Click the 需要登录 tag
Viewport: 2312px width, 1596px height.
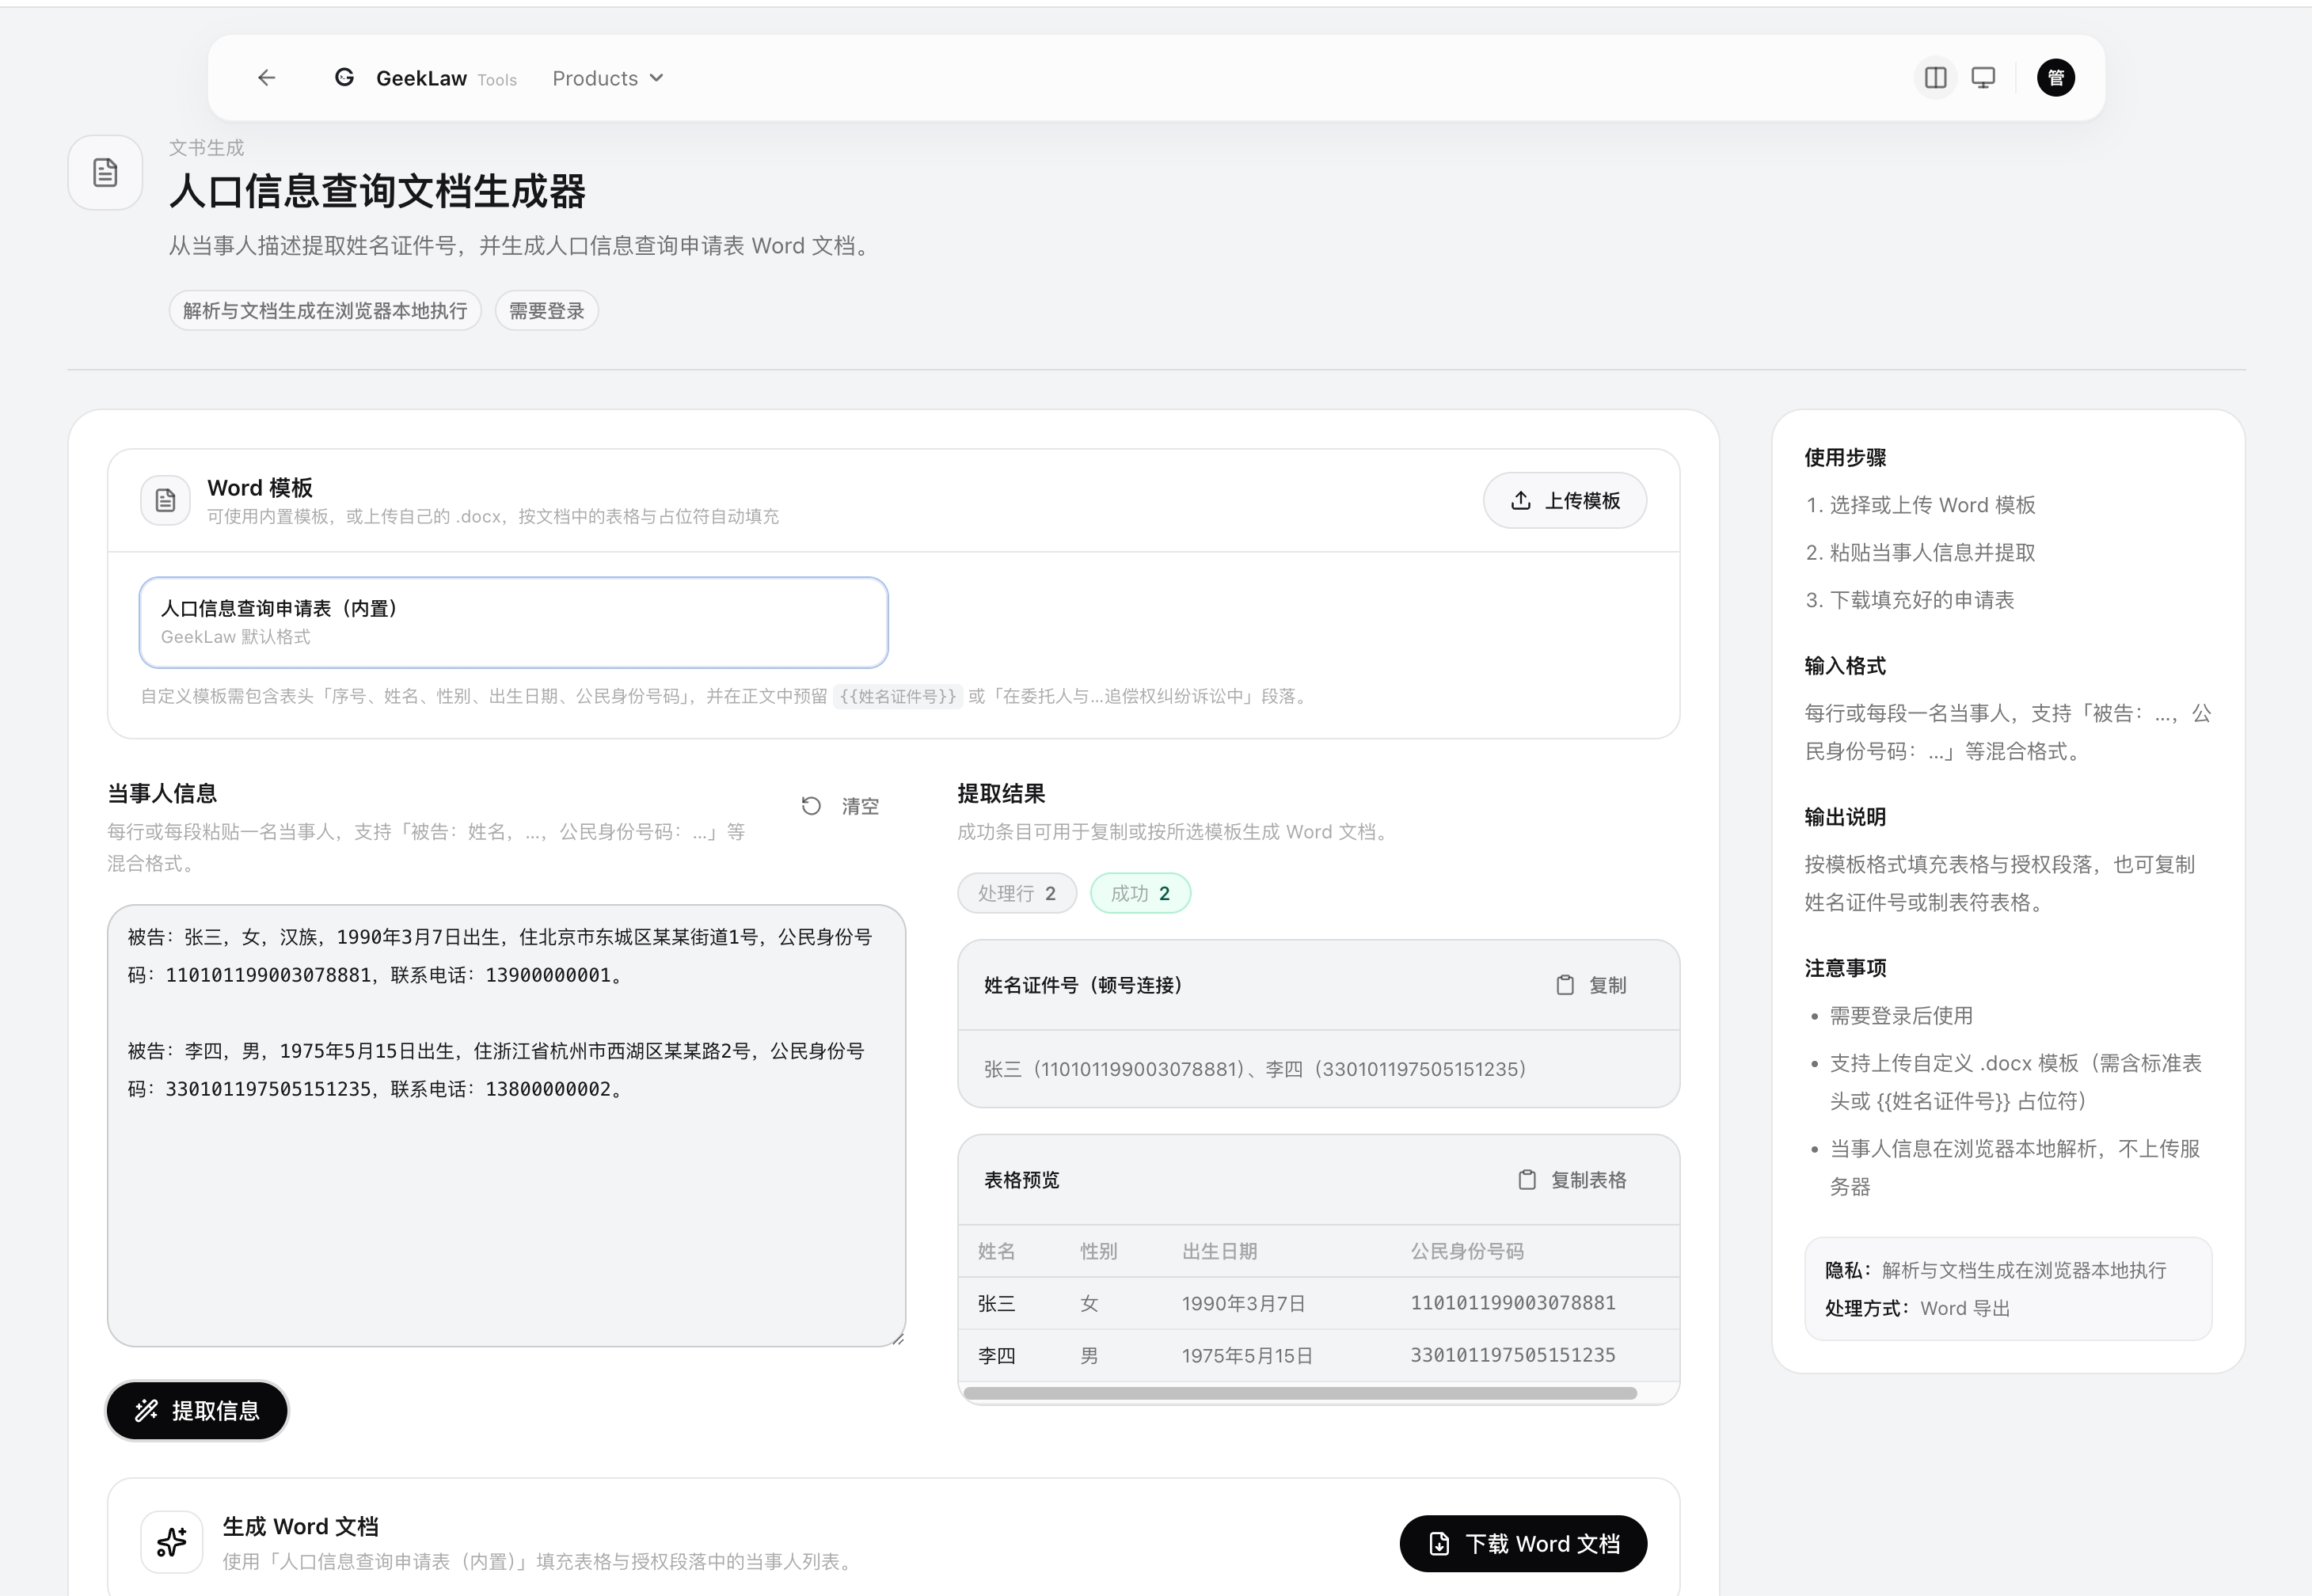[547, 311]
